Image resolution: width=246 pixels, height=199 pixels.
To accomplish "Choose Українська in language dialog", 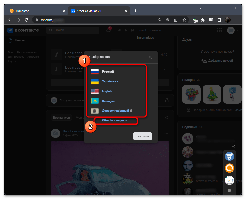I will (x=110, y=81).
